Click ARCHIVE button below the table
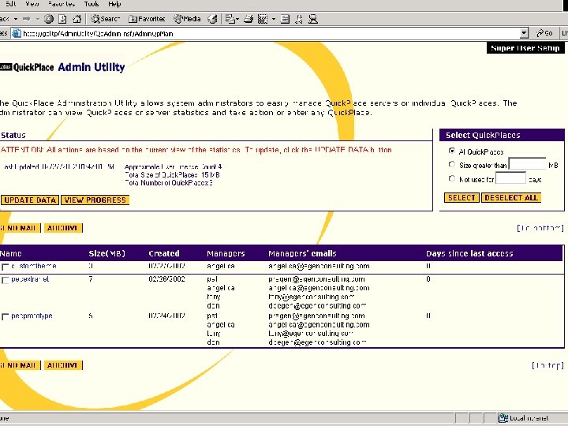Image resolution: width=568 pixels, height=426 pixels. coord(62,365)
